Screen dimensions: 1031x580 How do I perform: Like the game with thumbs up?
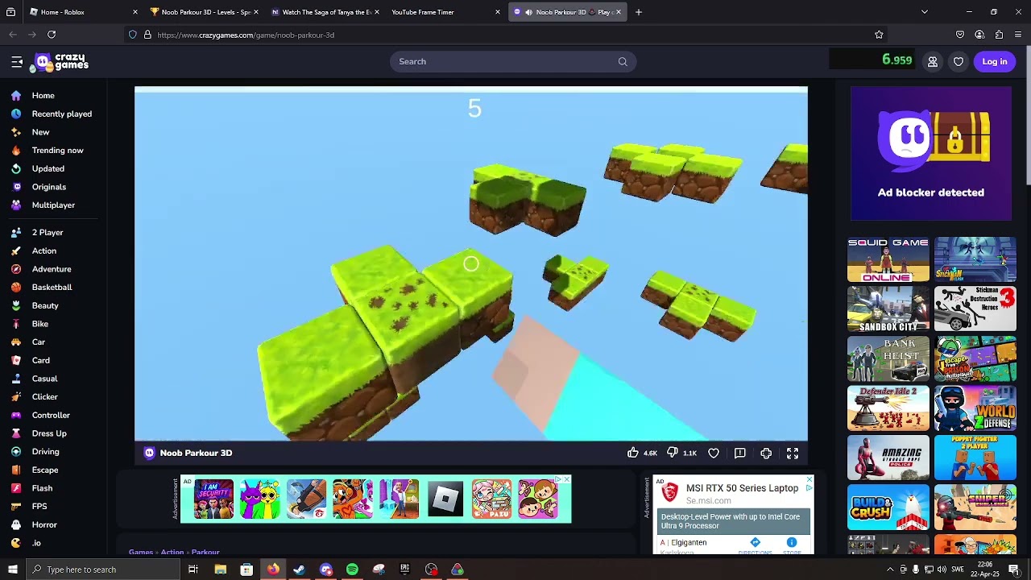pyautogui.click(x=633, y=453)
